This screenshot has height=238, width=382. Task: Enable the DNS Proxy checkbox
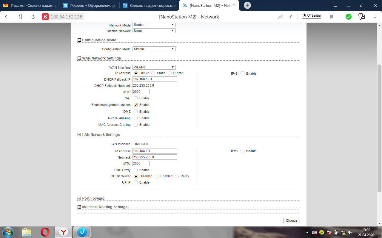(135, 170)
